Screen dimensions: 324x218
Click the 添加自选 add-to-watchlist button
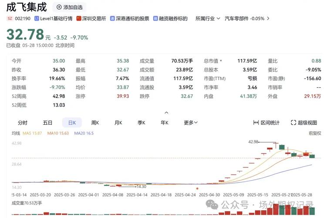pyautogui.click(x=69, y=7)
